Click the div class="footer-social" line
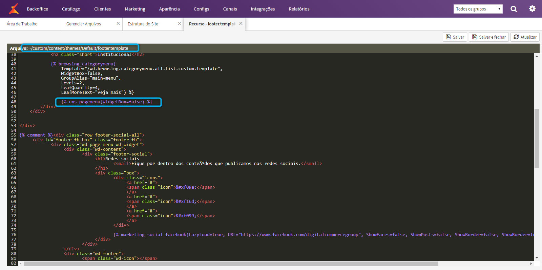 pos(117,154)
